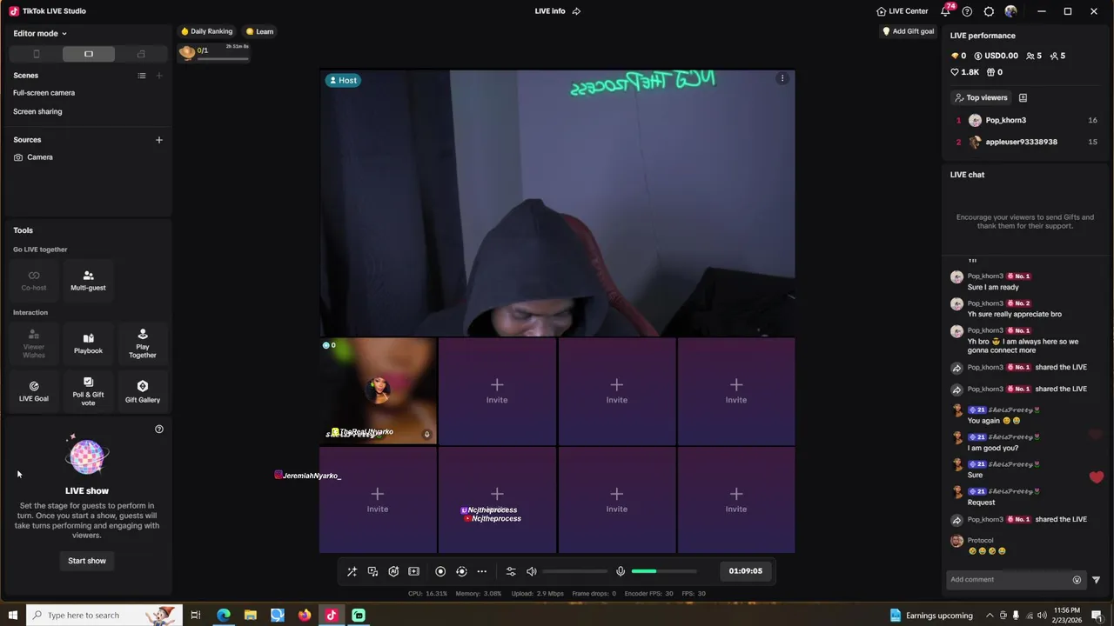The width and height of the screenshot is (1114, 626).
Task: Click the record button icon
Action: pos(440,571)
